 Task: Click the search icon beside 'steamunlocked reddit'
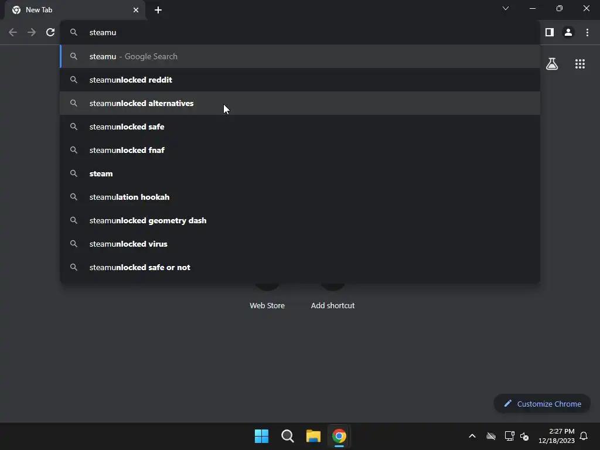74,80
